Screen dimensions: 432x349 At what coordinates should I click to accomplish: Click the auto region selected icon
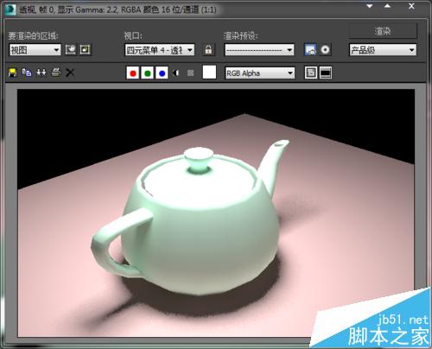click(x=85, y=50)
